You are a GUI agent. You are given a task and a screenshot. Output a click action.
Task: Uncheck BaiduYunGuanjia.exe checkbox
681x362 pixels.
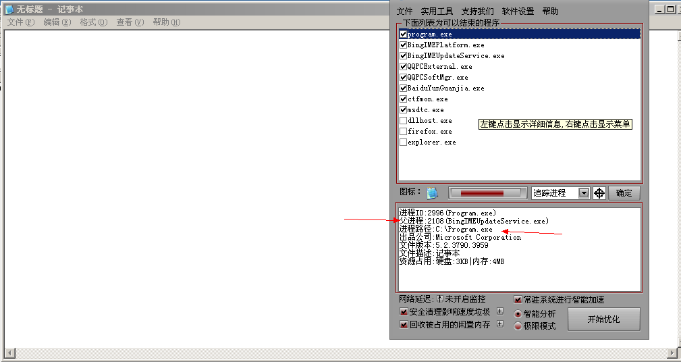pos(403,88)
